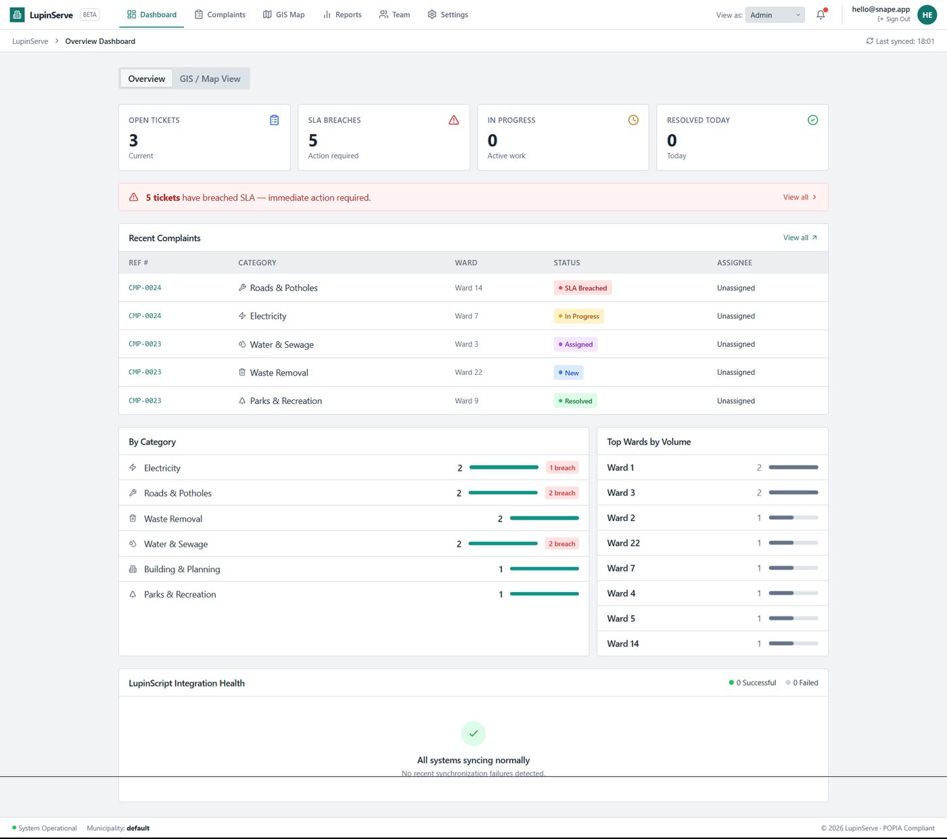Image resolution: width=947 pixels, height=839 pixels.
Task: Click the hello@snape.app account email
Action: [881, 9]
